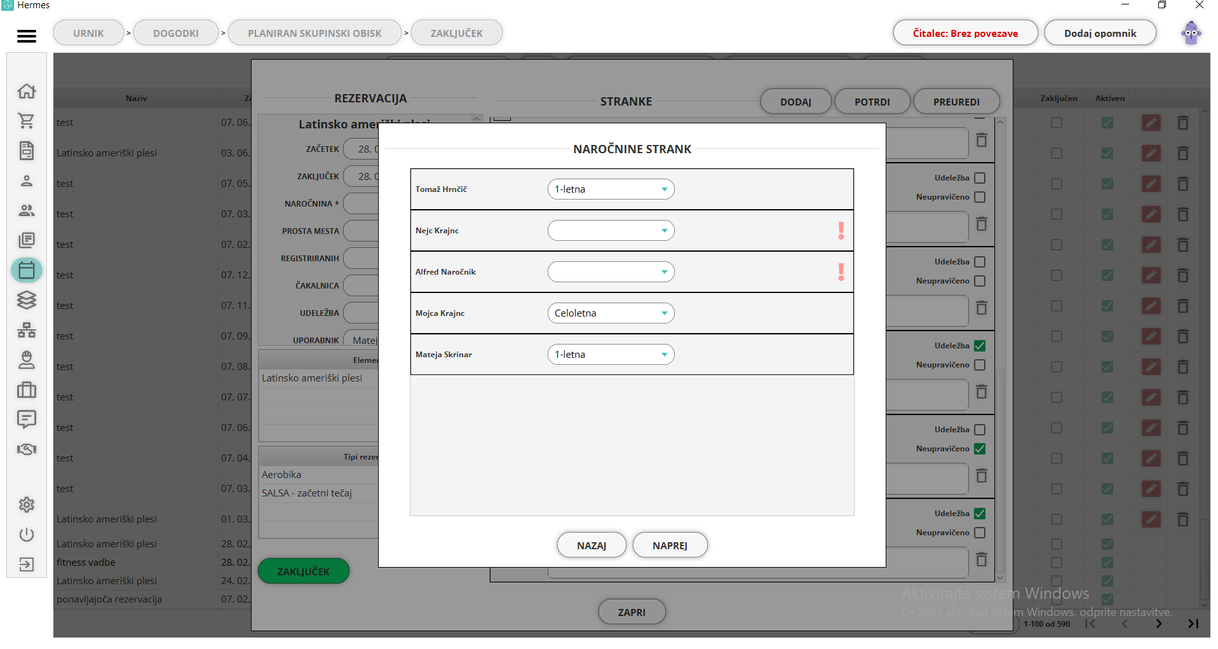Select ponavljajoča rezervacija row in table
The width and height of the screenshot is (1218, 649).
152,599
